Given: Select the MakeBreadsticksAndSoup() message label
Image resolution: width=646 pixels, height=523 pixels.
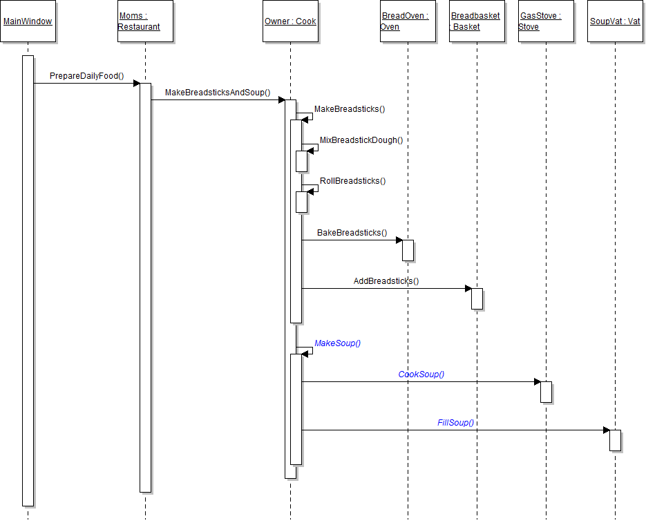Looking at the screenshot, I should [x=217, y=93].
